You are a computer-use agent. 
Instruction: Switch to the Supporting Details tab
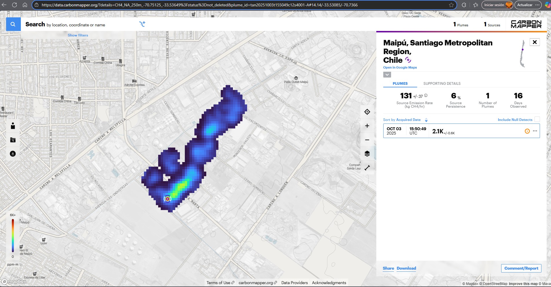tap(442, 84)
